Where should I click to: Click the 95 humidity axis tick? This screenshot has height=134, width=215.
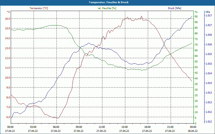point(196,17)
